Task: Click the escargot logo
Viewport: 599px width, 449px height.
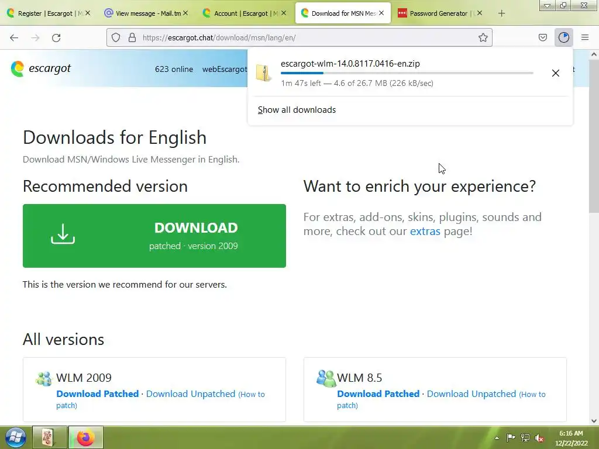Action: [41, 69]
